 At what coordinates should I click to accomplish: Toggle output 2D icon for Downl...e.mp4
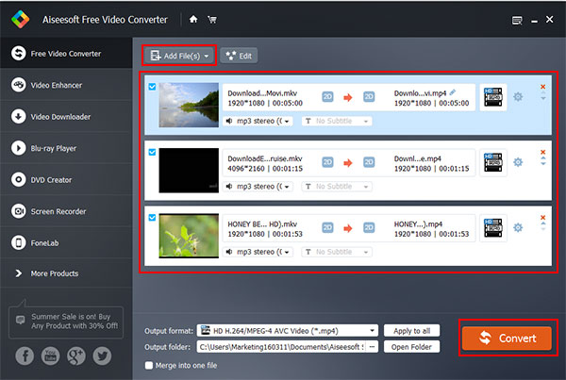click(x=369, y=162)
